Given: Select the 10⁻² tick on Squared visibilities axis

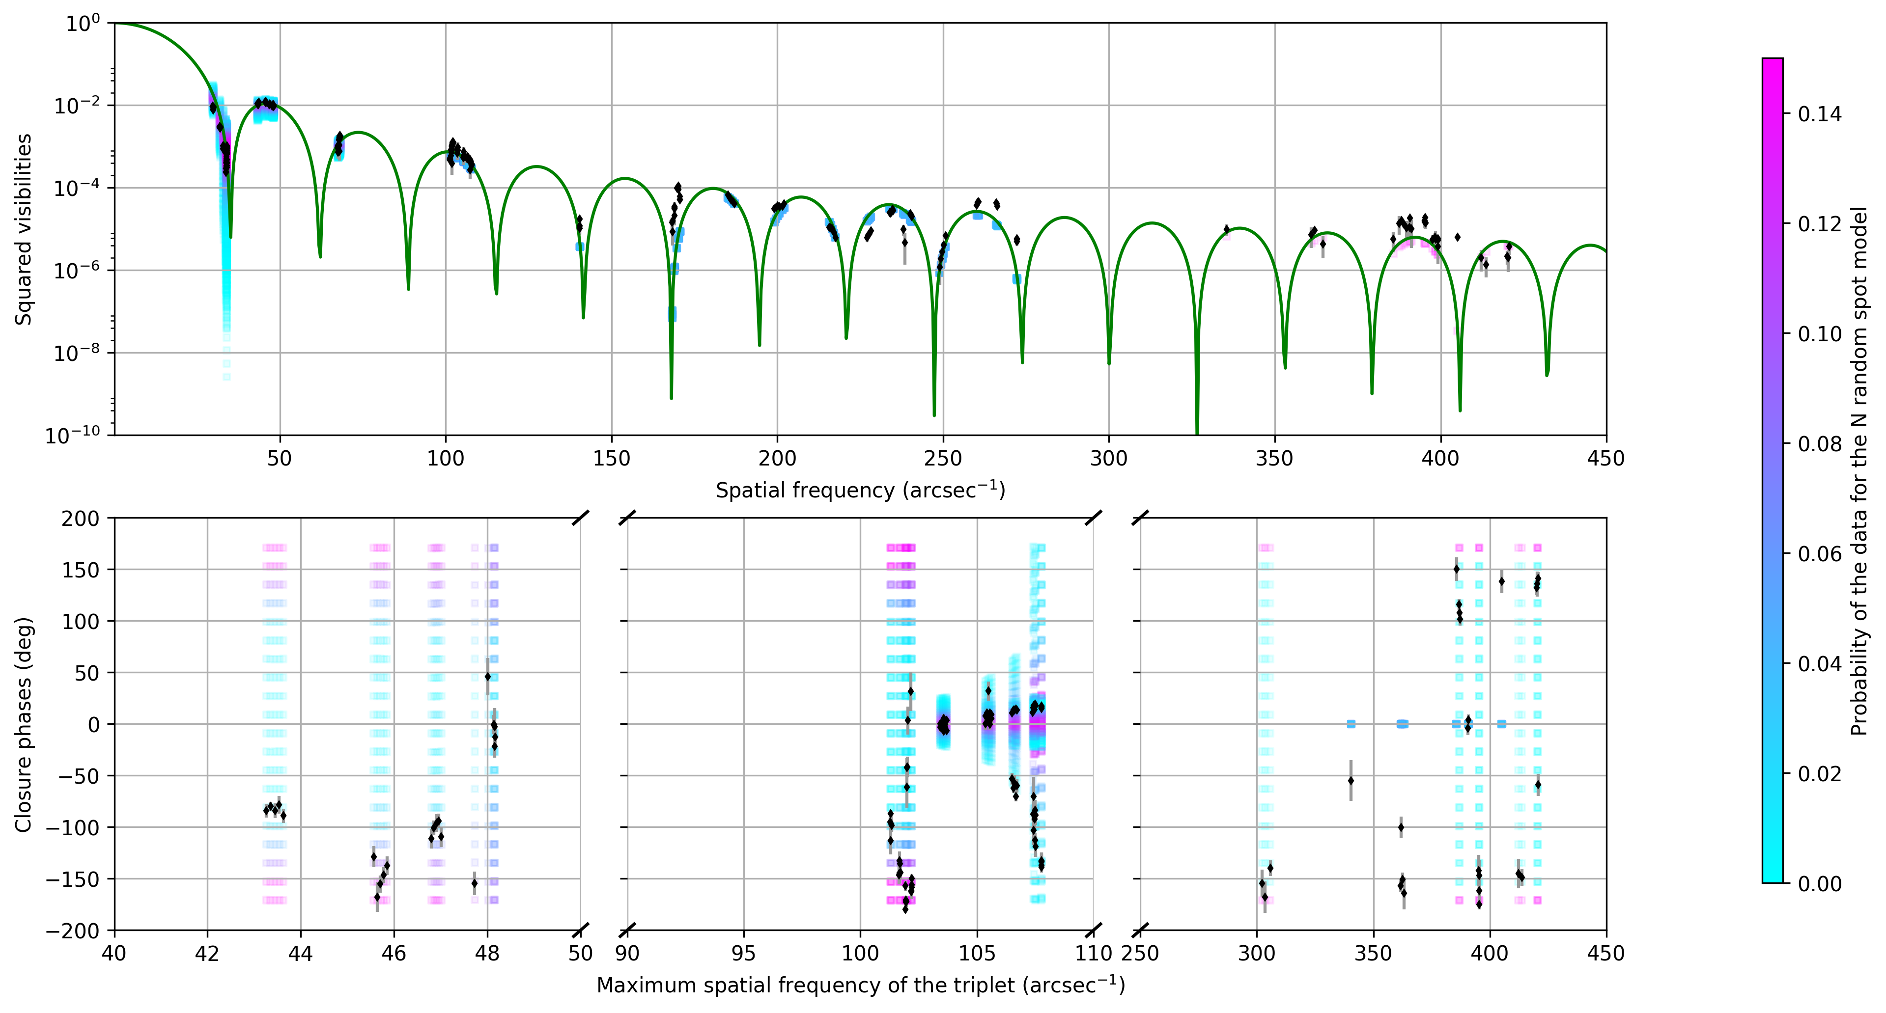Looking at the screenshot, I should coord(78,106).
